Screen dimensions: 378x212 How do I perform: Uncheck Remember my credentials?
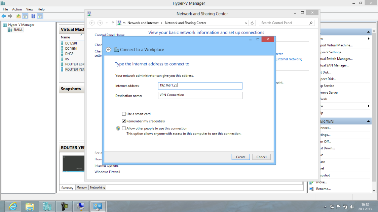[x=124, y=121]
